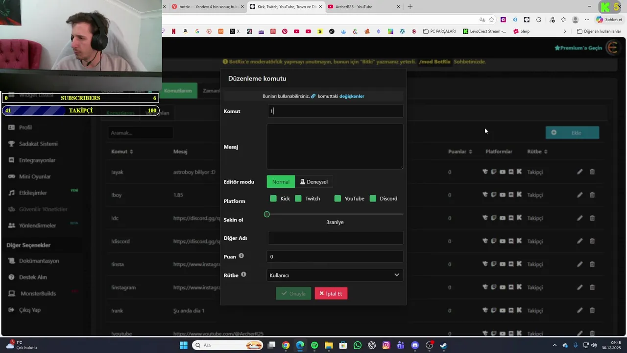Click the pencil icon for !dc row
Image resolution: width=627 pixels, height=353 pixels.
[580, 218]
